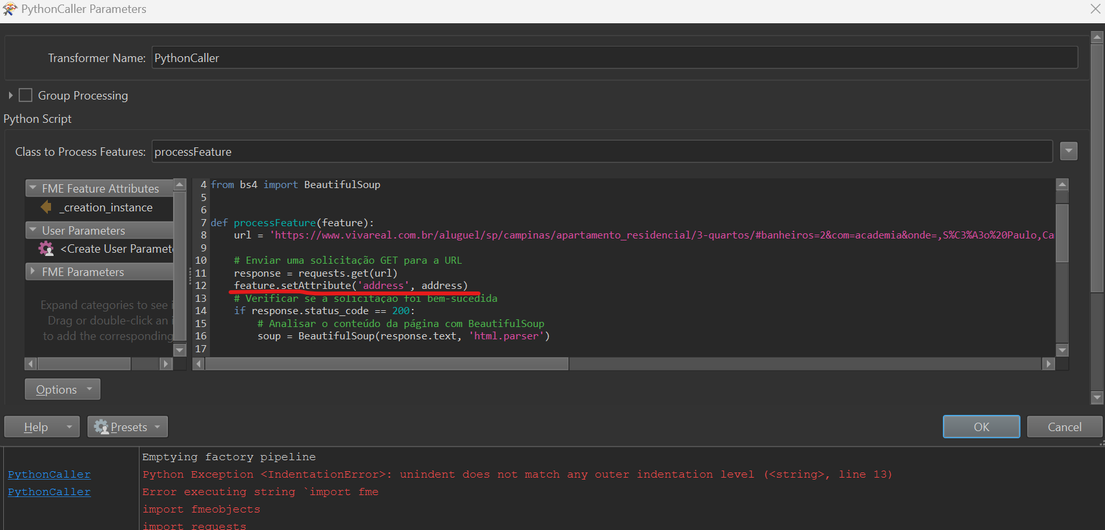Click the 'Emptying factory pipeline' log line

[x=229, y=457]
